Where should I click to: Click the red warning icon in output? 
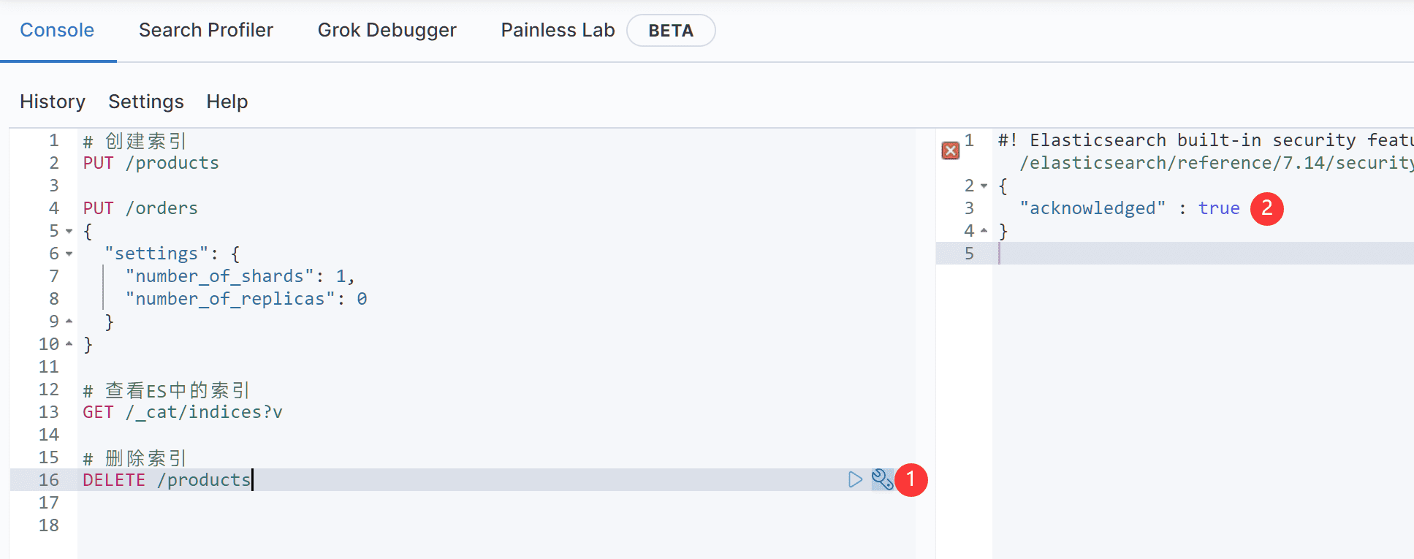[950, 151]
